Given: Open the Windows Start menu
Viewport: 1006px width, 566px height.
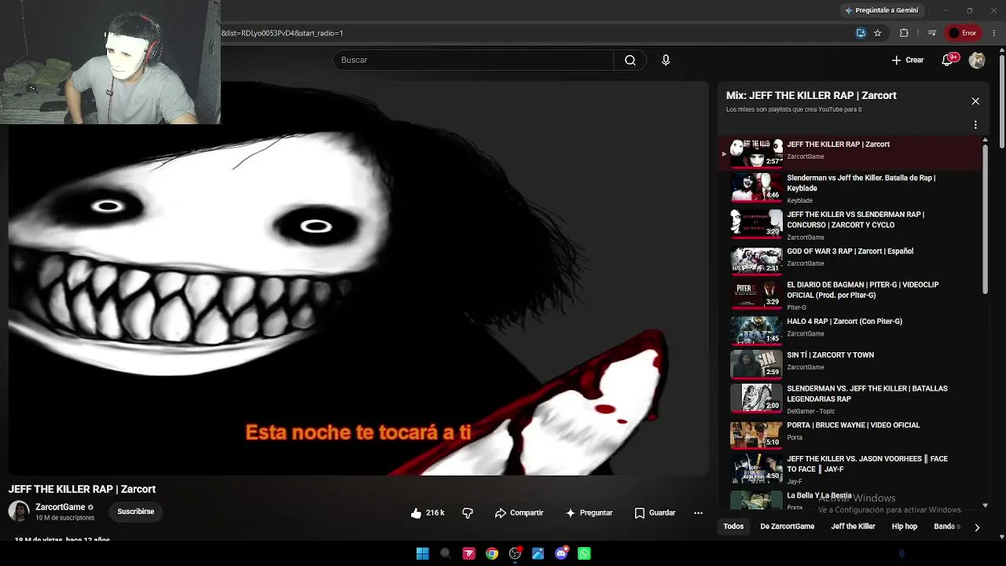Looking at the screenshot, I should (422, 553).
